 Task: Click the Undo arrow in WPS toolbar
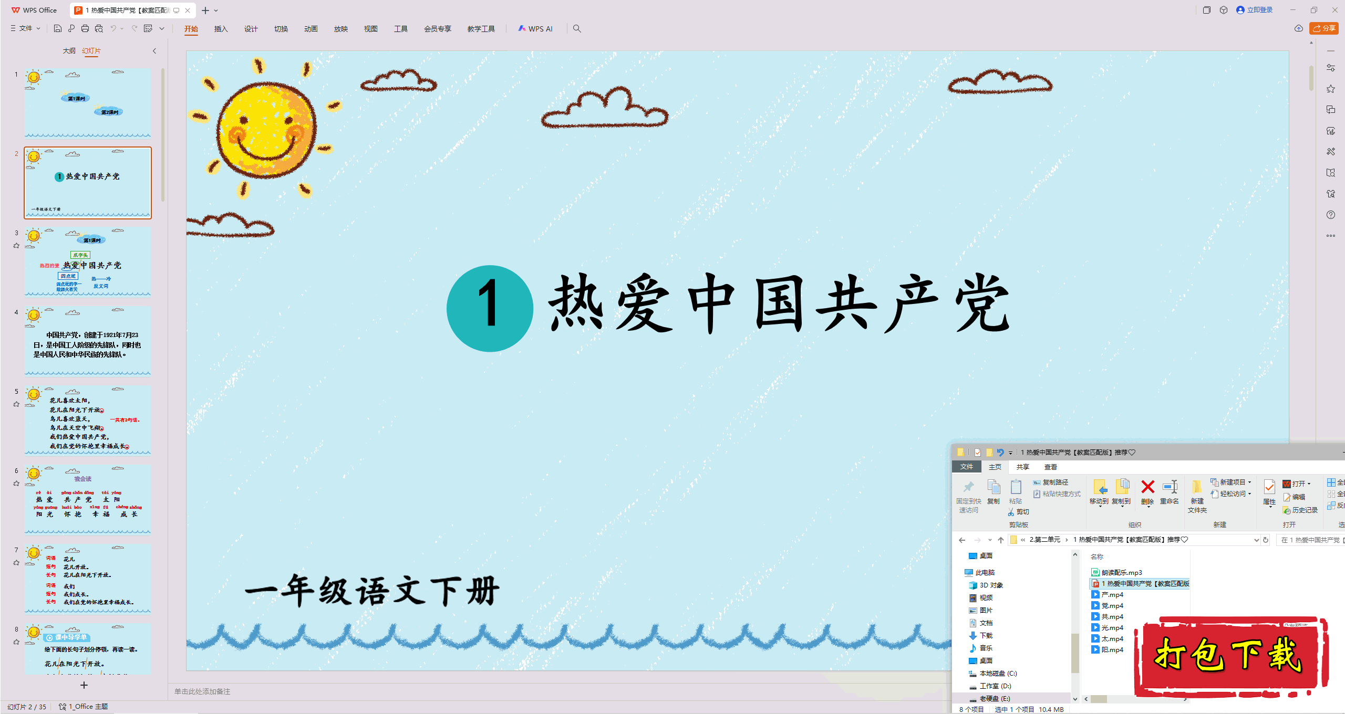[x=113, y=28]
